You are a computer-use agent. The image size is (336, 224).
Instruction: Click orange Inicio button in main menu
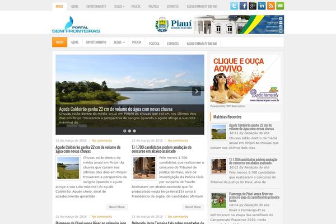(59, 42)
